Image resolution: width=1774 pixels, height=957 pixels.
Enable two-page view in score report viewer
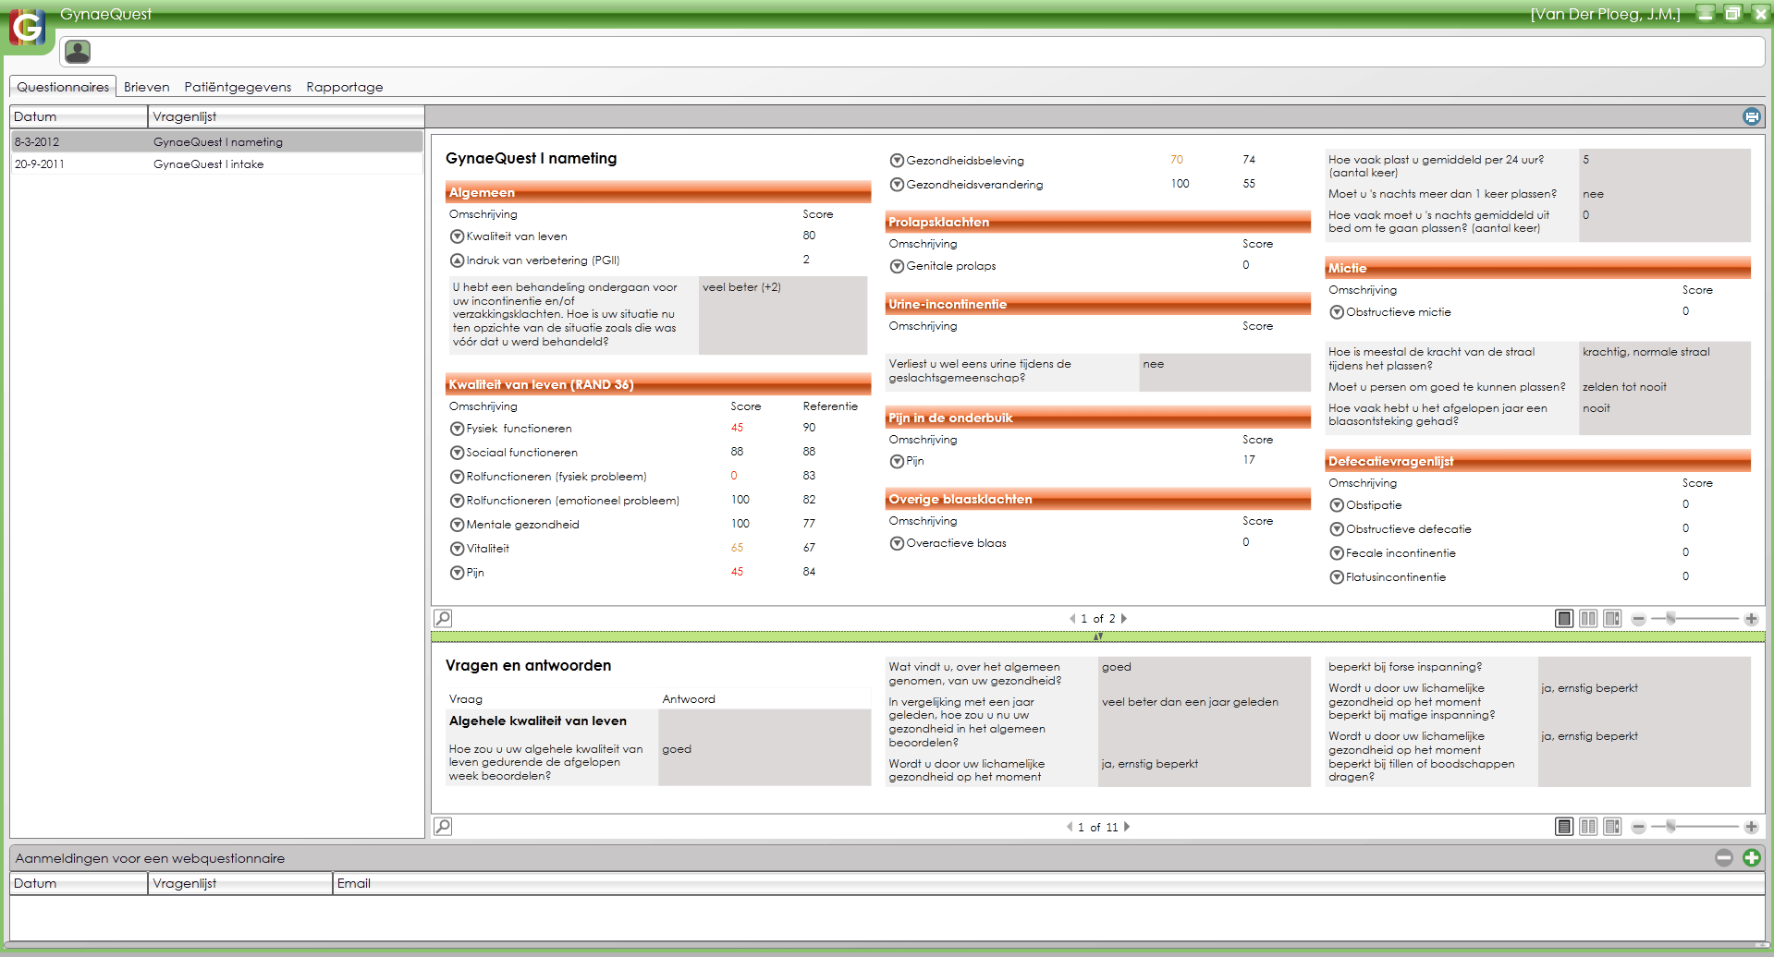click(1588, 618)
